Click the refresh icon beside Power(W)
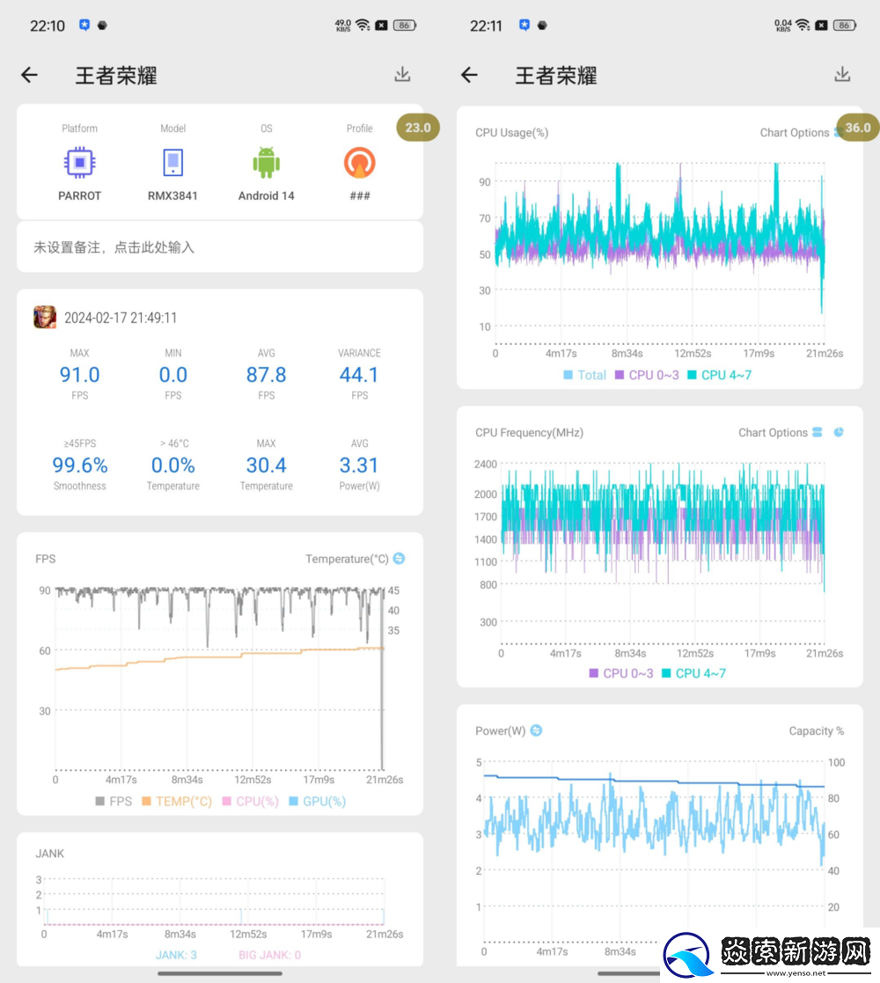The image size is (880, 983). point(537,730)
